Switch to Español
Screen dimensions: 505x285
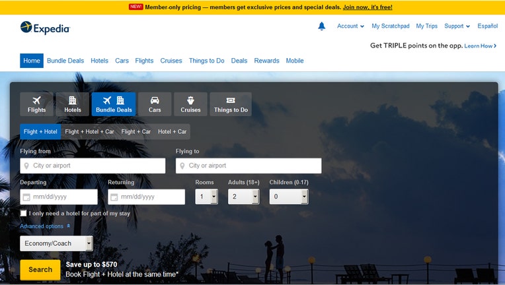click(x=488, y=26)
